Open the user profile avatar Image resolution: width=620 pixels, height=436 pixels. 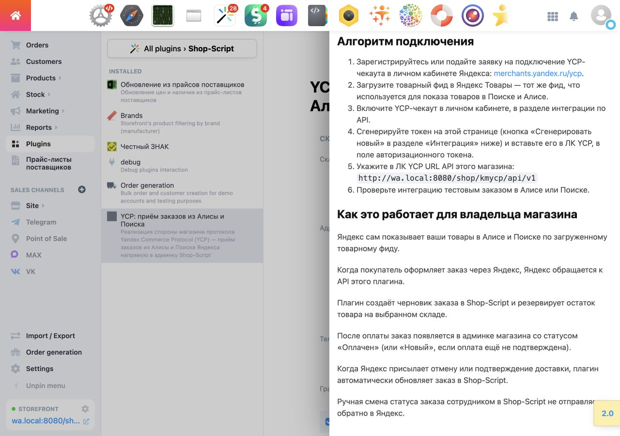click(x=601, y=16)
